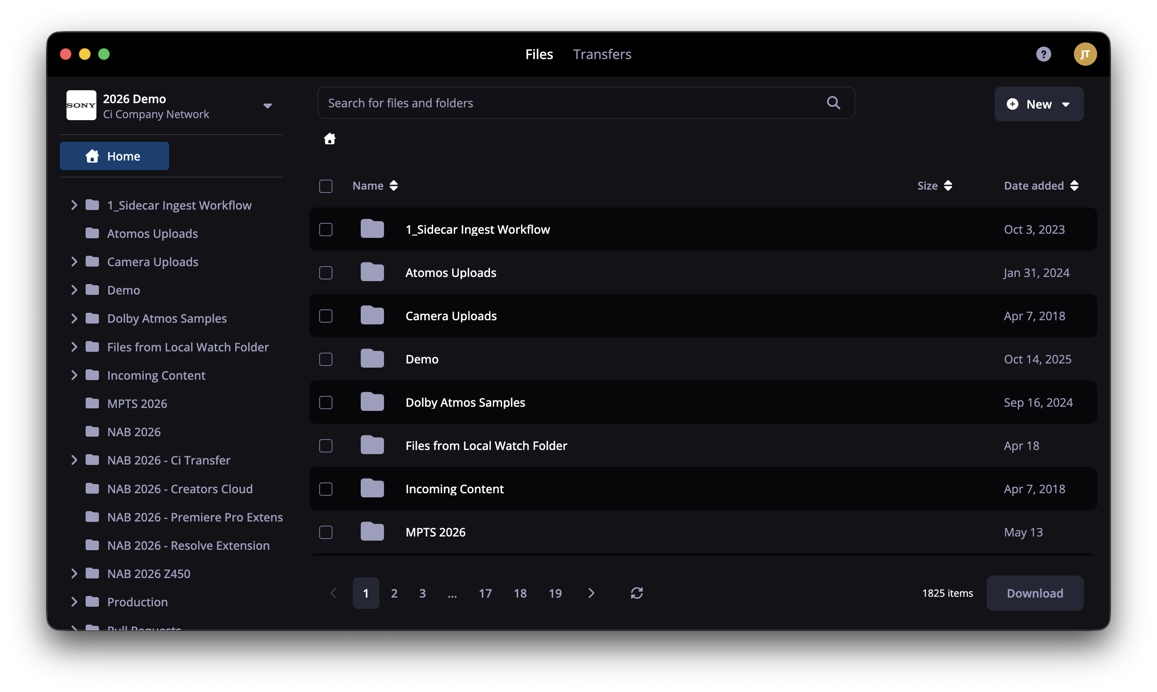The height and width of the screenshot is (692, 1157).
Task: Open the JT user avatar menu
Action: [x=1085, y=54]
